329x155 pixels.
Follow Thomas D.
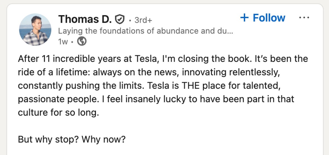(x=263, y=18)
